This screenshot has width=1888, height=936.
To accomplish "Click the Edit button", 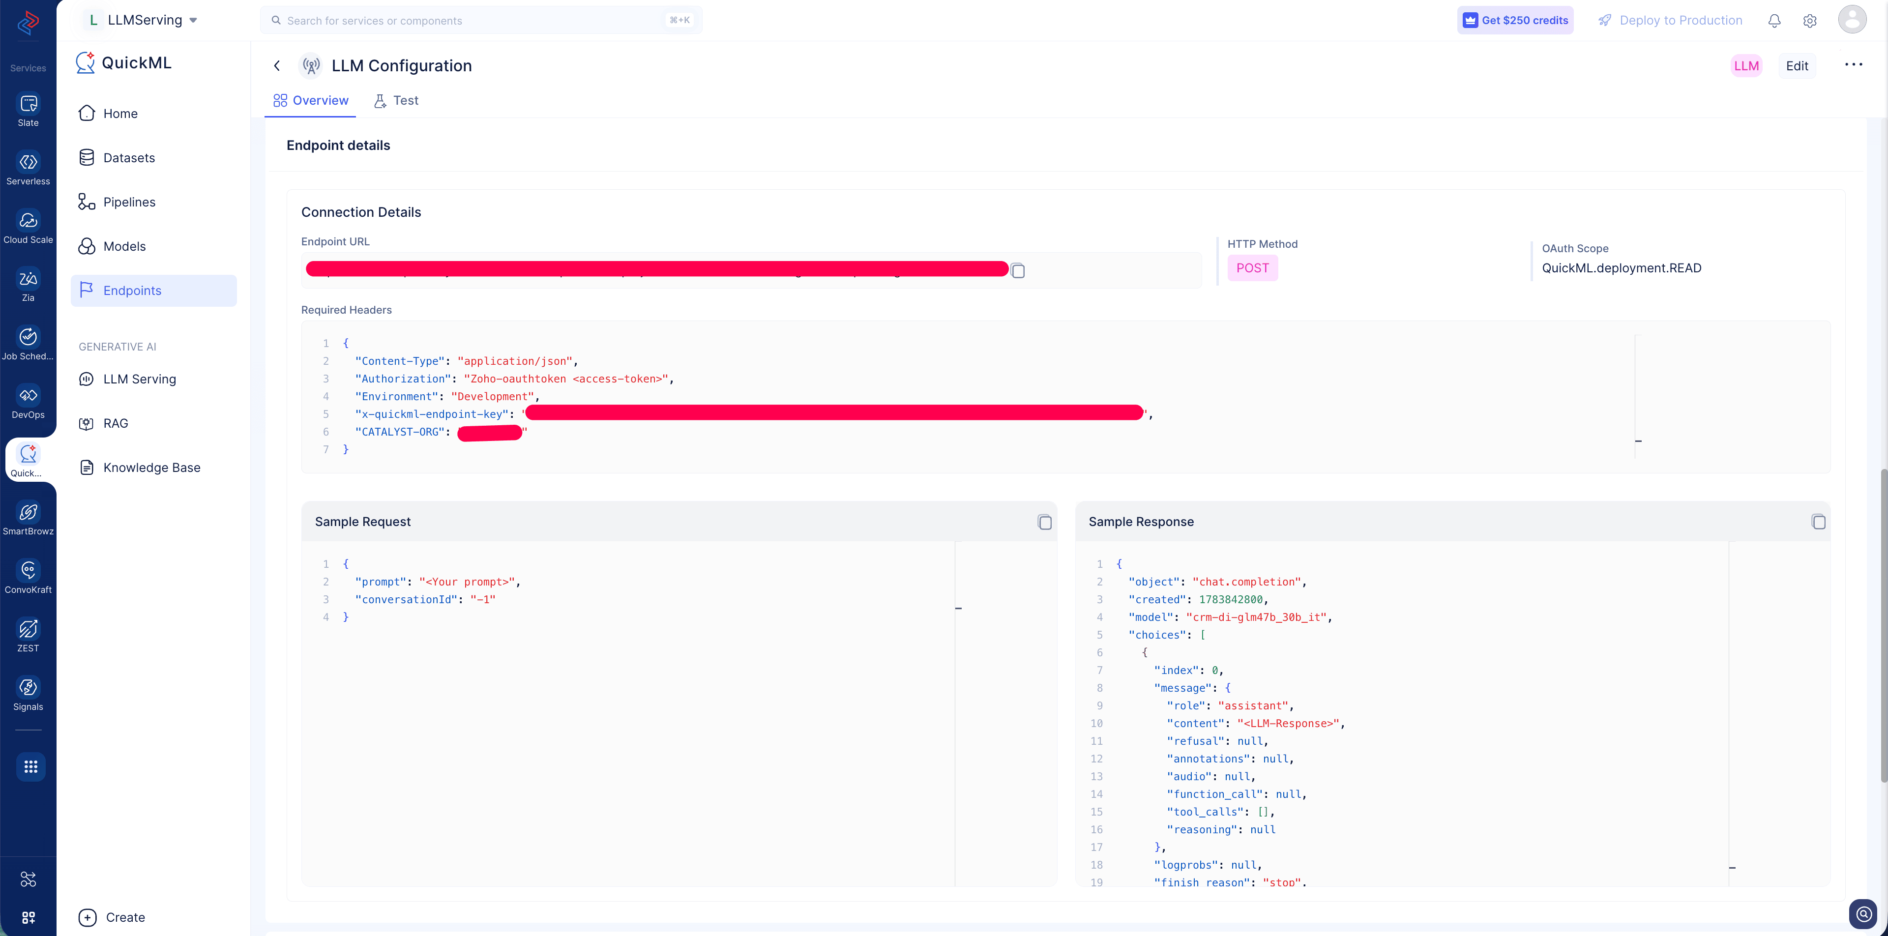I will [1797, 66].
